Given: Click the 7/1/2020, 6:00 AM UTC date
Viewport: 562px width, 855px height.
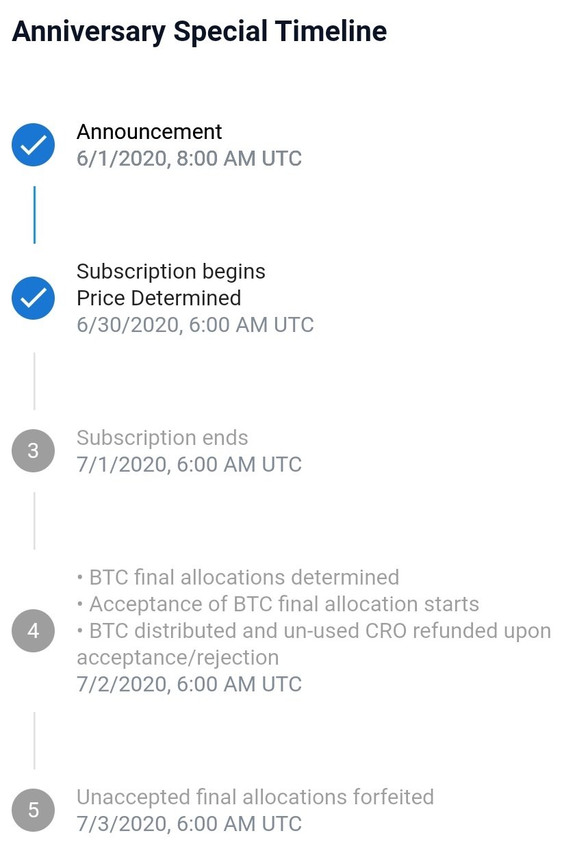Looking at the screenshot, I should tap(189, 465).
